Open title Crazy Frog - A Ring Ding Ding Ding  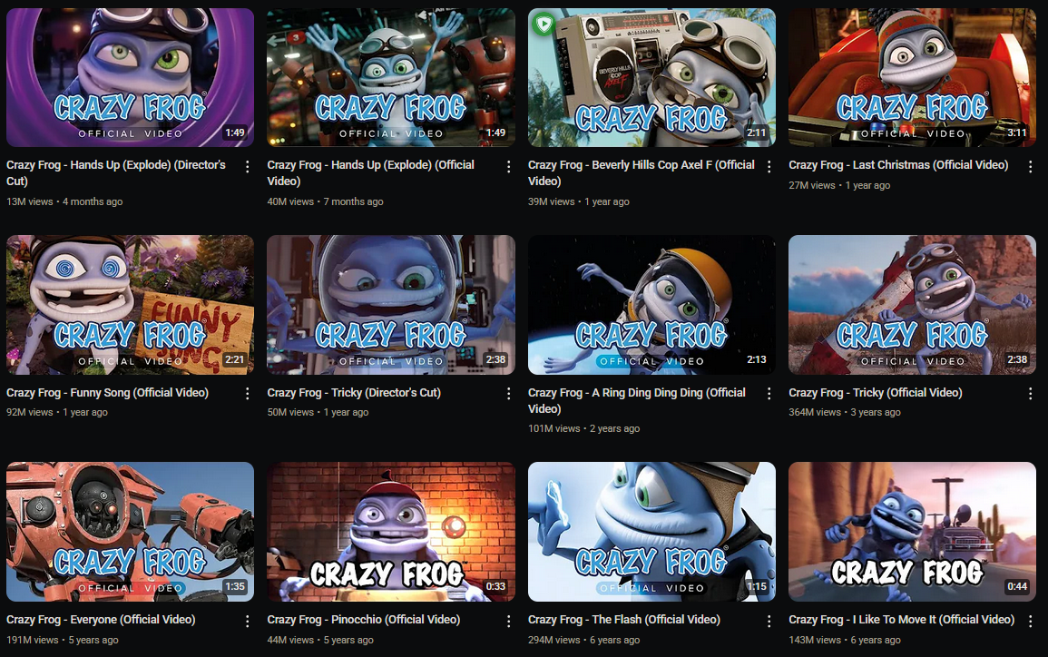tap(637, 400)
